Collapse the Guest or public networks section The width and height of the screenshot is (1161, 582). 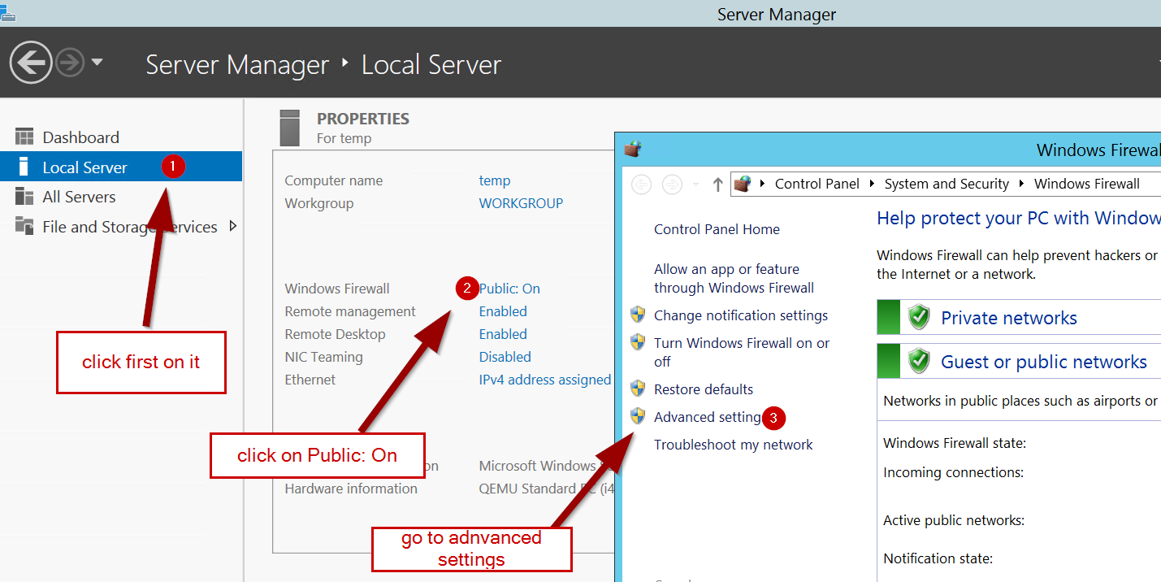click(1019, 361)
